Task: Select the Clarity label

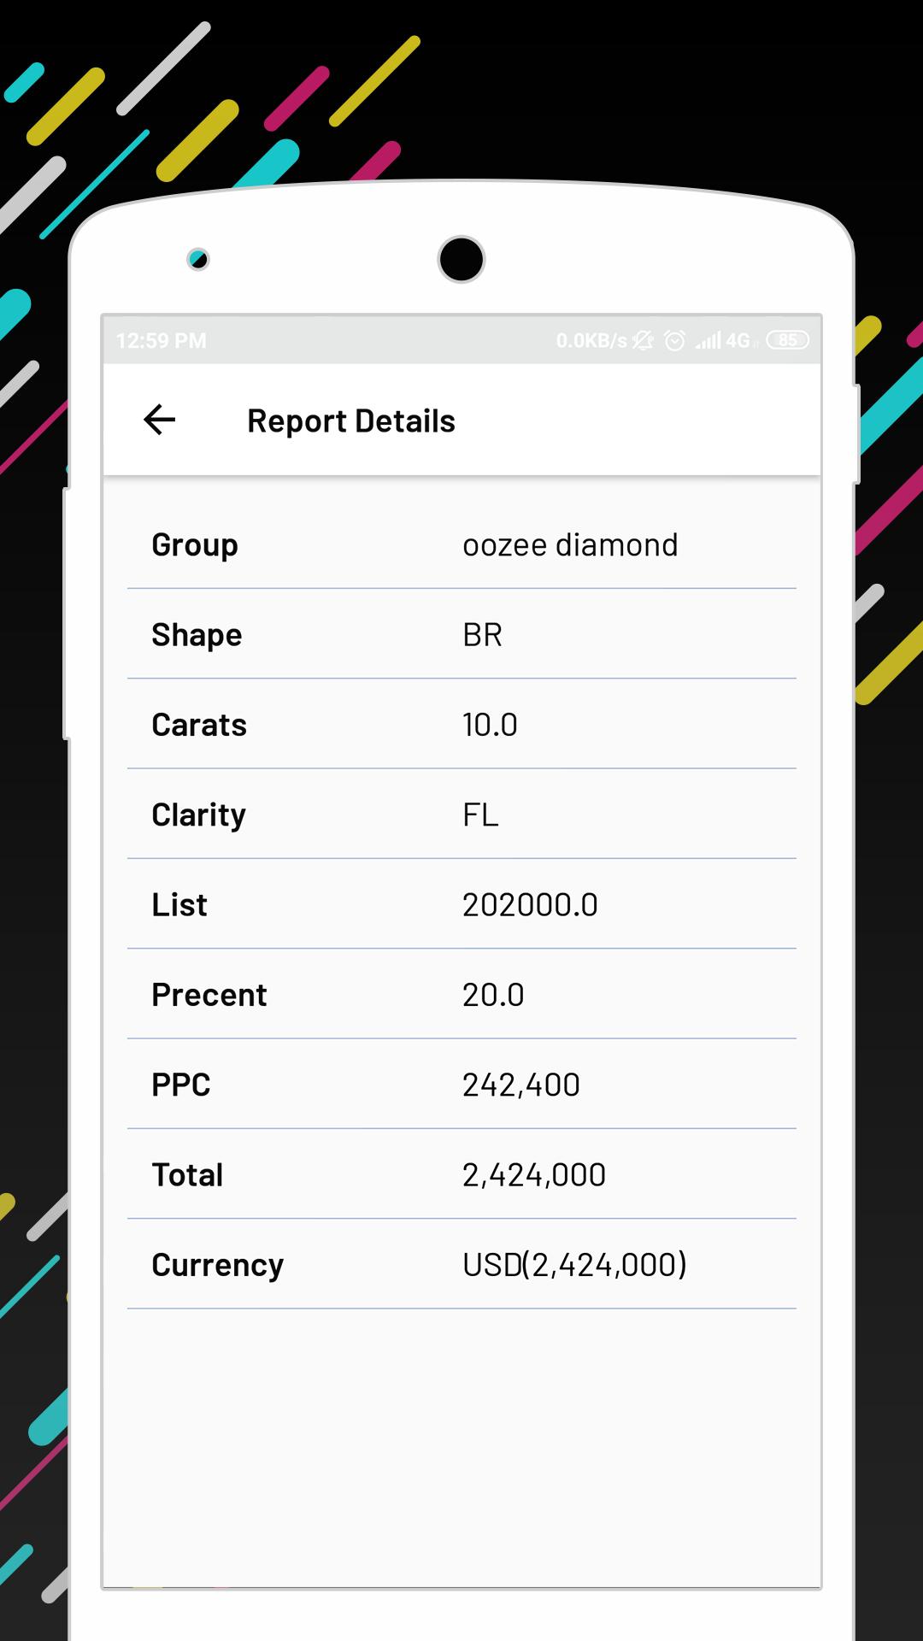Action: pyautogui.click(x=199, y=815)
